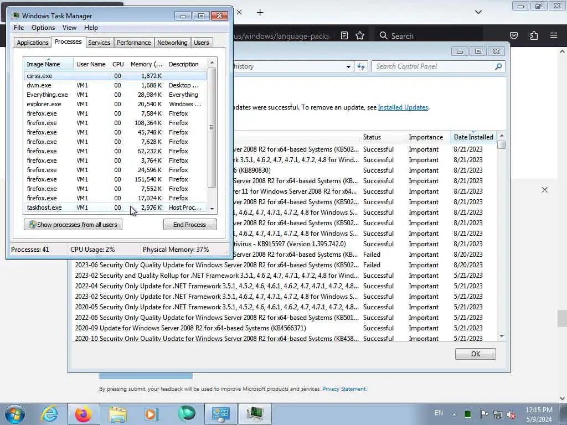Open the Installed Updates link
Image resolution: width=567 pixels, height=425 pixels.
(403, 107)
